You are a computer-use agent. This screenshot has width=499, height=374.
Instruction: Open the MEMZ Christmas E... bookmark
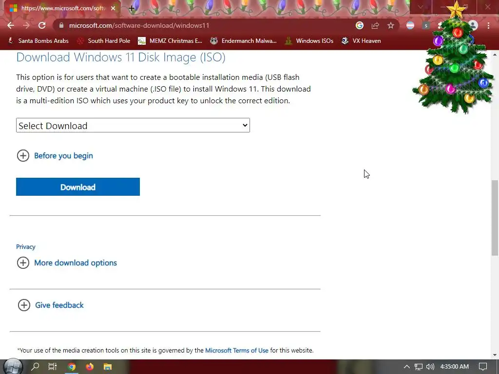click(x=170, y=41)
